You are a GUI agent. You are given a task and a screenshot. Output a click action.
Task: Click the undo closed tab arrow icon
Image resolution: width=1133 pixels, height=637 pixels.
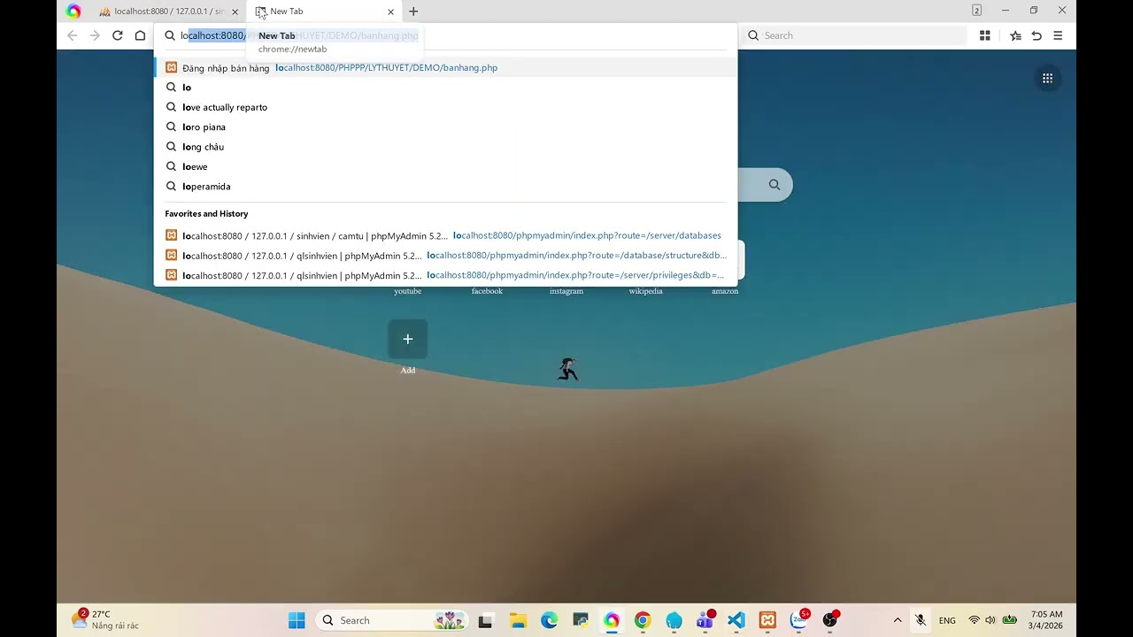(x=1037, y=35)
